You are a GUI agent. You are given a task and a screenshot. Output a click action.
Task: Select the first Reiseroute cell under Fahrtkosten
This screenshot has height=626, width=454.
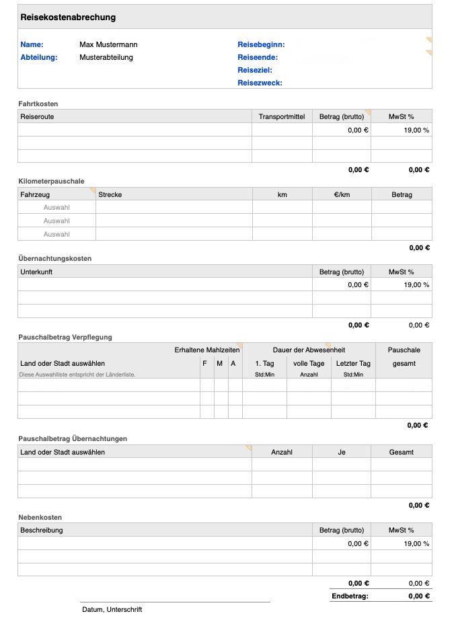point(135,130)
